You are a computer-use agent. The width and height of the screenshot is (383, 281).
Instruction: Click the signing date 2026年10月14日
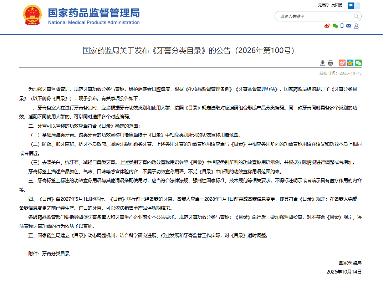click(344, 272)
